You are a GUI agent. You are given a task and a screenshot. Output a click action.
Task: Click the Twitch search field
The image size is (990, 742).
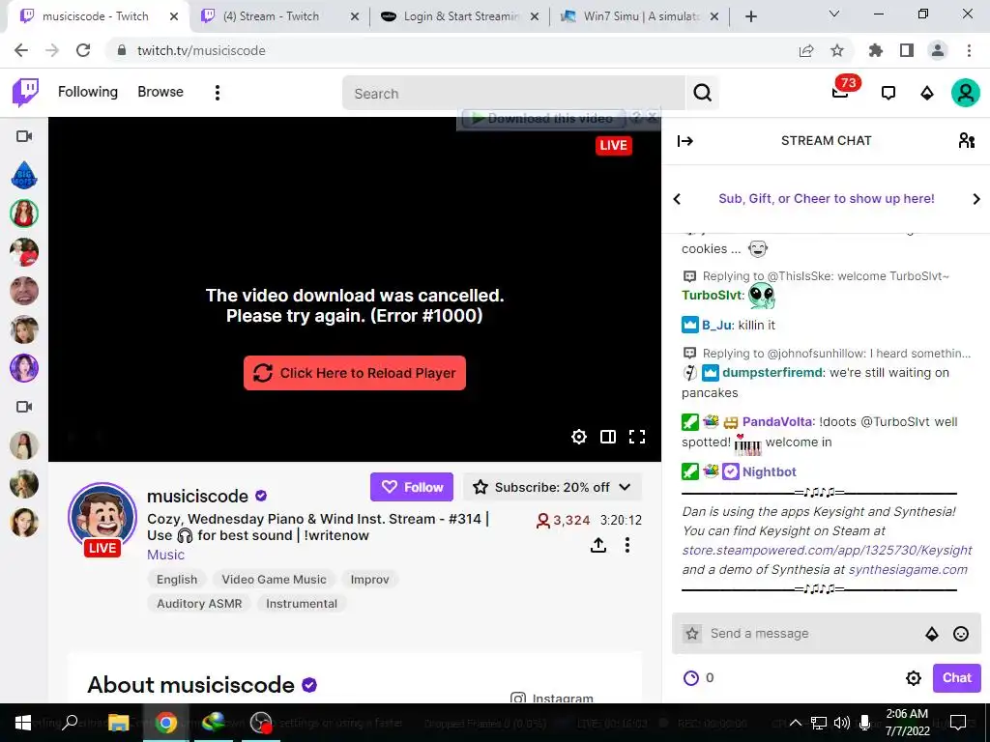(513, 94)
